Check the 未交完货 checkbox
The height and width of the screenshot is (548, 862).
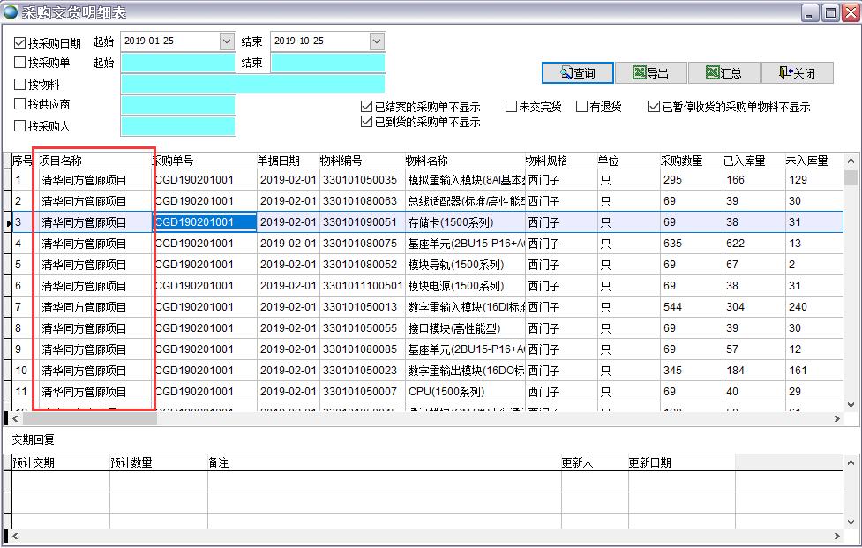point(511,106)
